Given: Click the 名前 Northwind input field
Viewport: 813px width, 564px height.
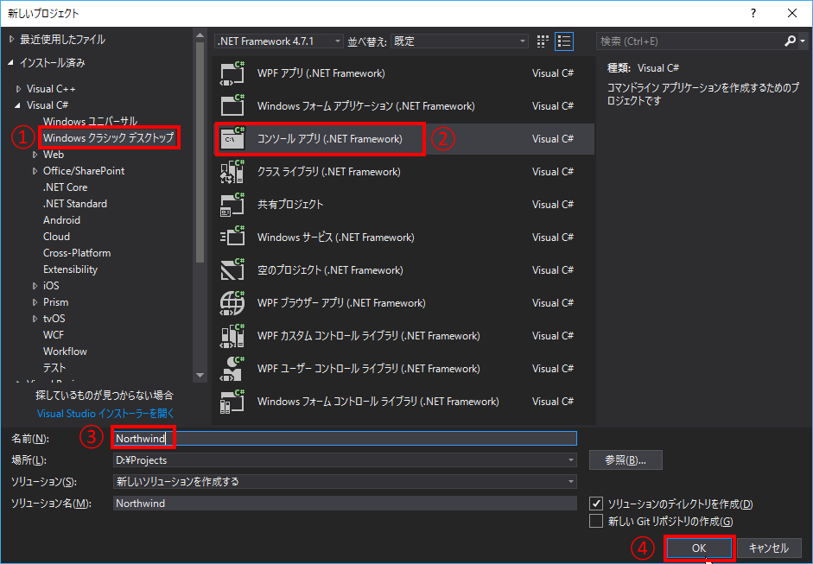Looking at the screenshot, I should click(345, 439).
